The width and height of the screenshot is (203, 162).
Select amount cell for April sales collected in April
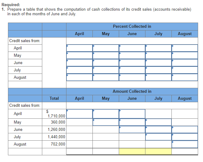click(x=80, y=114)
